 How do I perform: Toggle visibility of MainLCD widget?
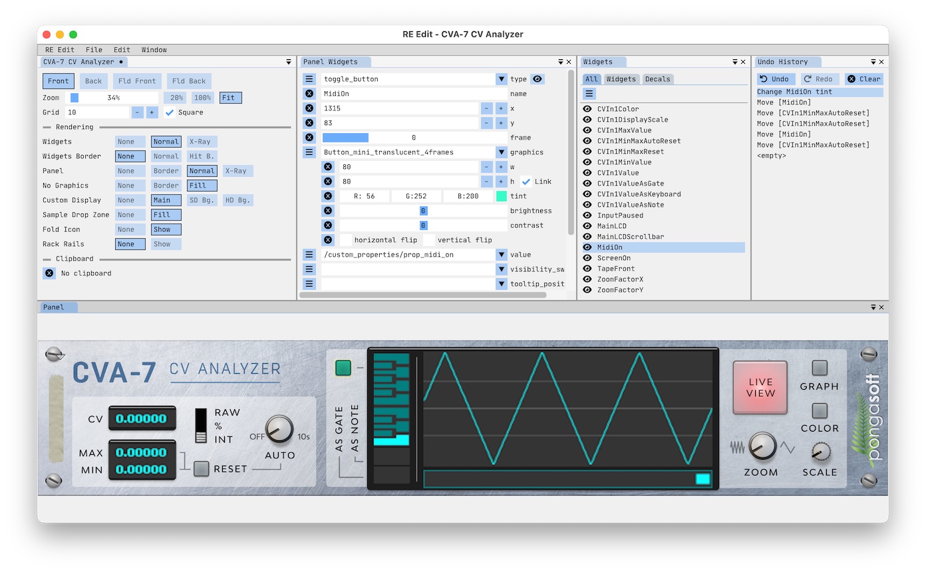coord(587,226)
